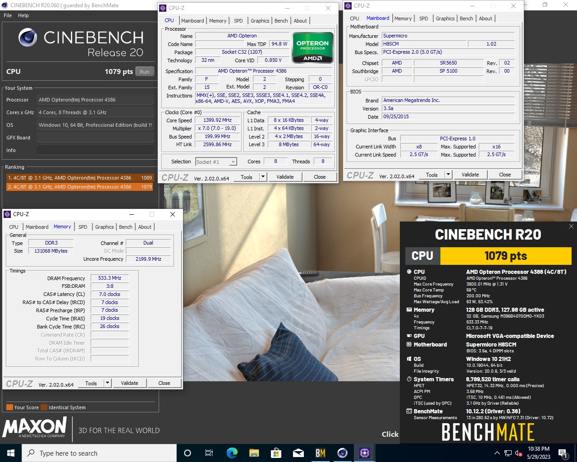Open Tools dropdown arrow in CPU-Z Mainboard window
This screenshot has height=462, width=577.
[448, 175]
